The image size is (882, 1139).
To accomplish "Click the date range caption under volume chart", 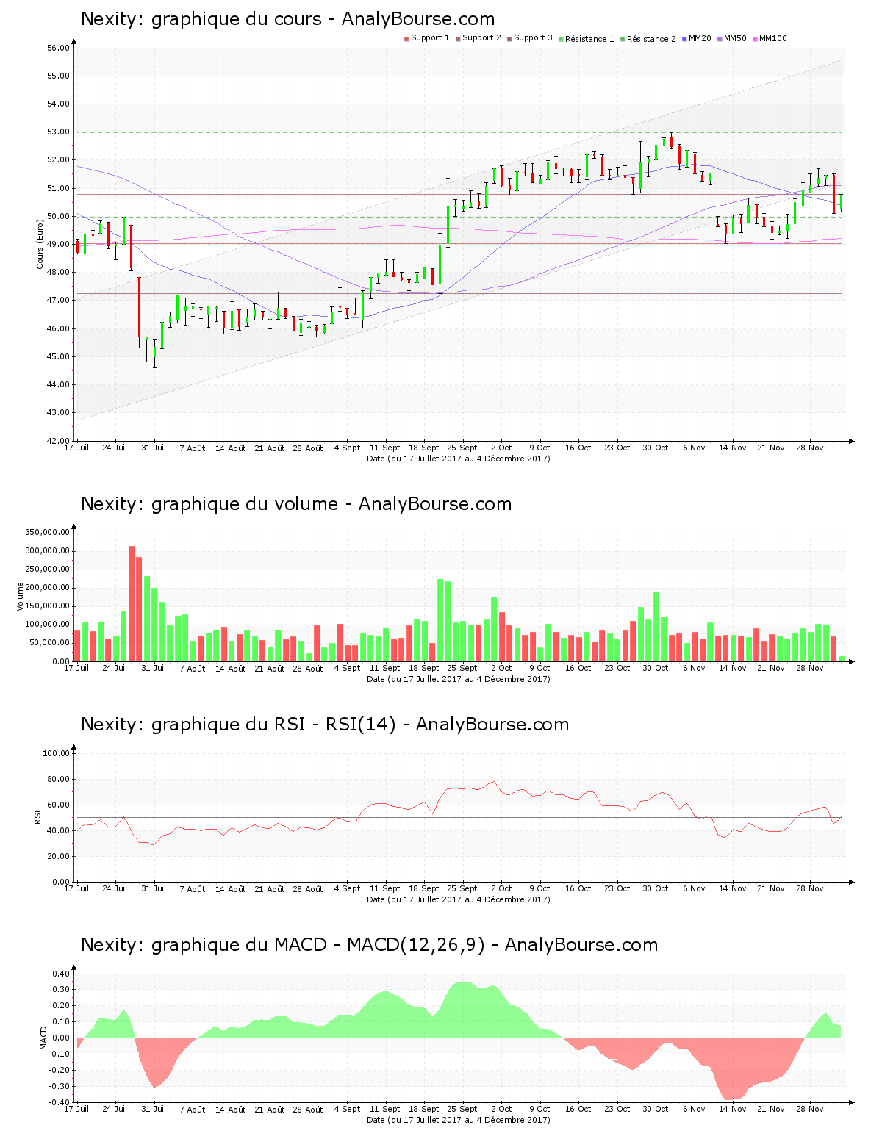I will [x=458, y=679].
